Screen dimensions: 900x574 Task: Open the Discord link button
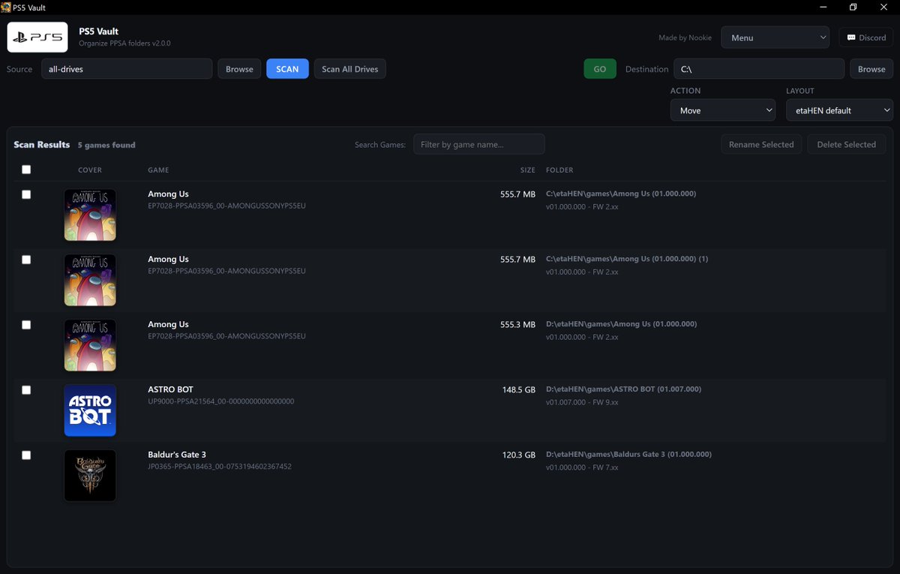[865, 38]
